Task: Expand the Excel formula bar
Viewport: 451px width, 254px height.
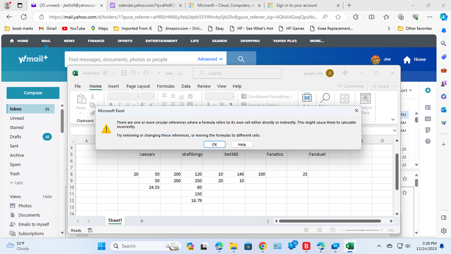Action: (394, 131)
